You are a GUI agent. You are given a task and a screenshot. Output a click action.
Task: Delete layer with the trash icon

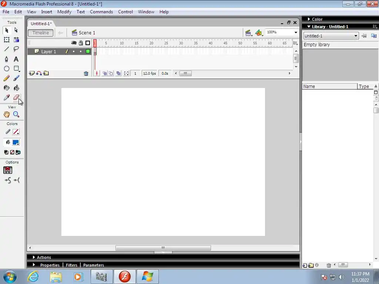86,74
